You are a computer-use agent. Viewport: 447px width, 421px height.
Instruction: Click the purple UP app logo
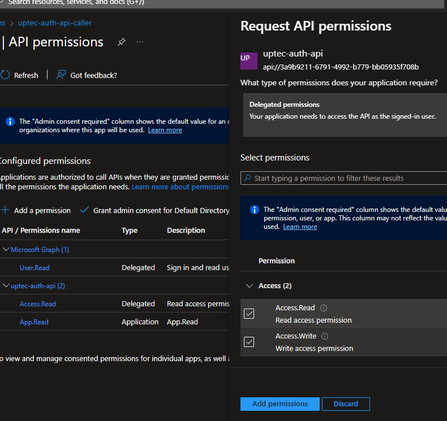[249, 60]
